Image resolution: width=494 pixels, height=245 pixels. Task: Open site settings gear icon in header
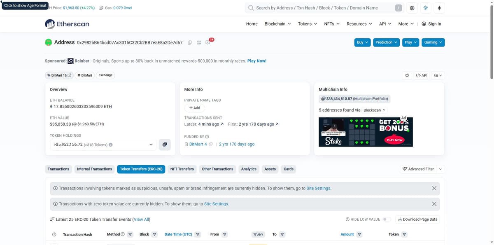click(412, 8)
